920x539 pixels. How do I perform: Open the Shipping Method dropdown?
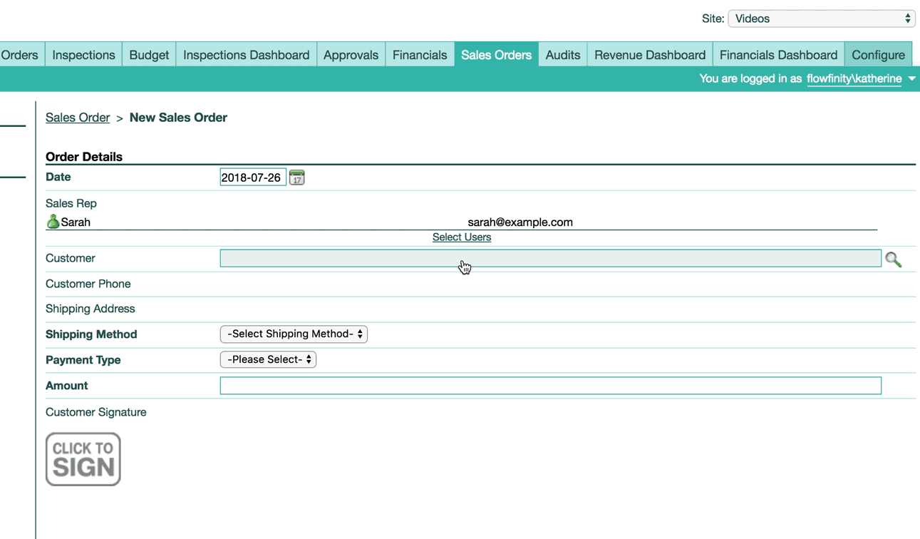(x=294, y=334)
